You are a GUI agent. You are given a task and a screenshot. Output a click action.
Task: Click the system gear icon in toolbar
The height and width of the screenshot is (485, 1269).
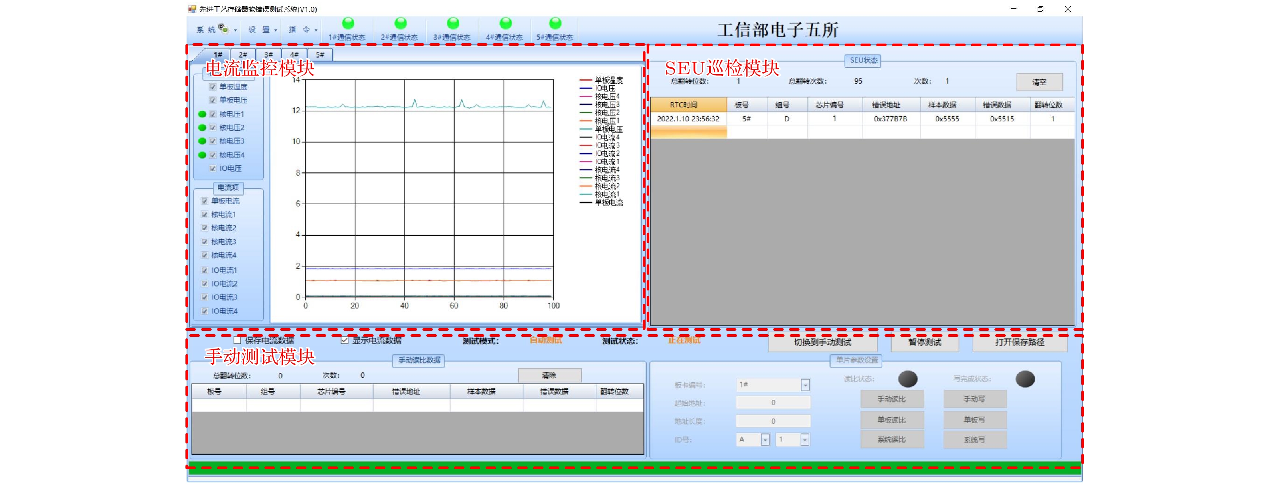(x=223, y=28)
